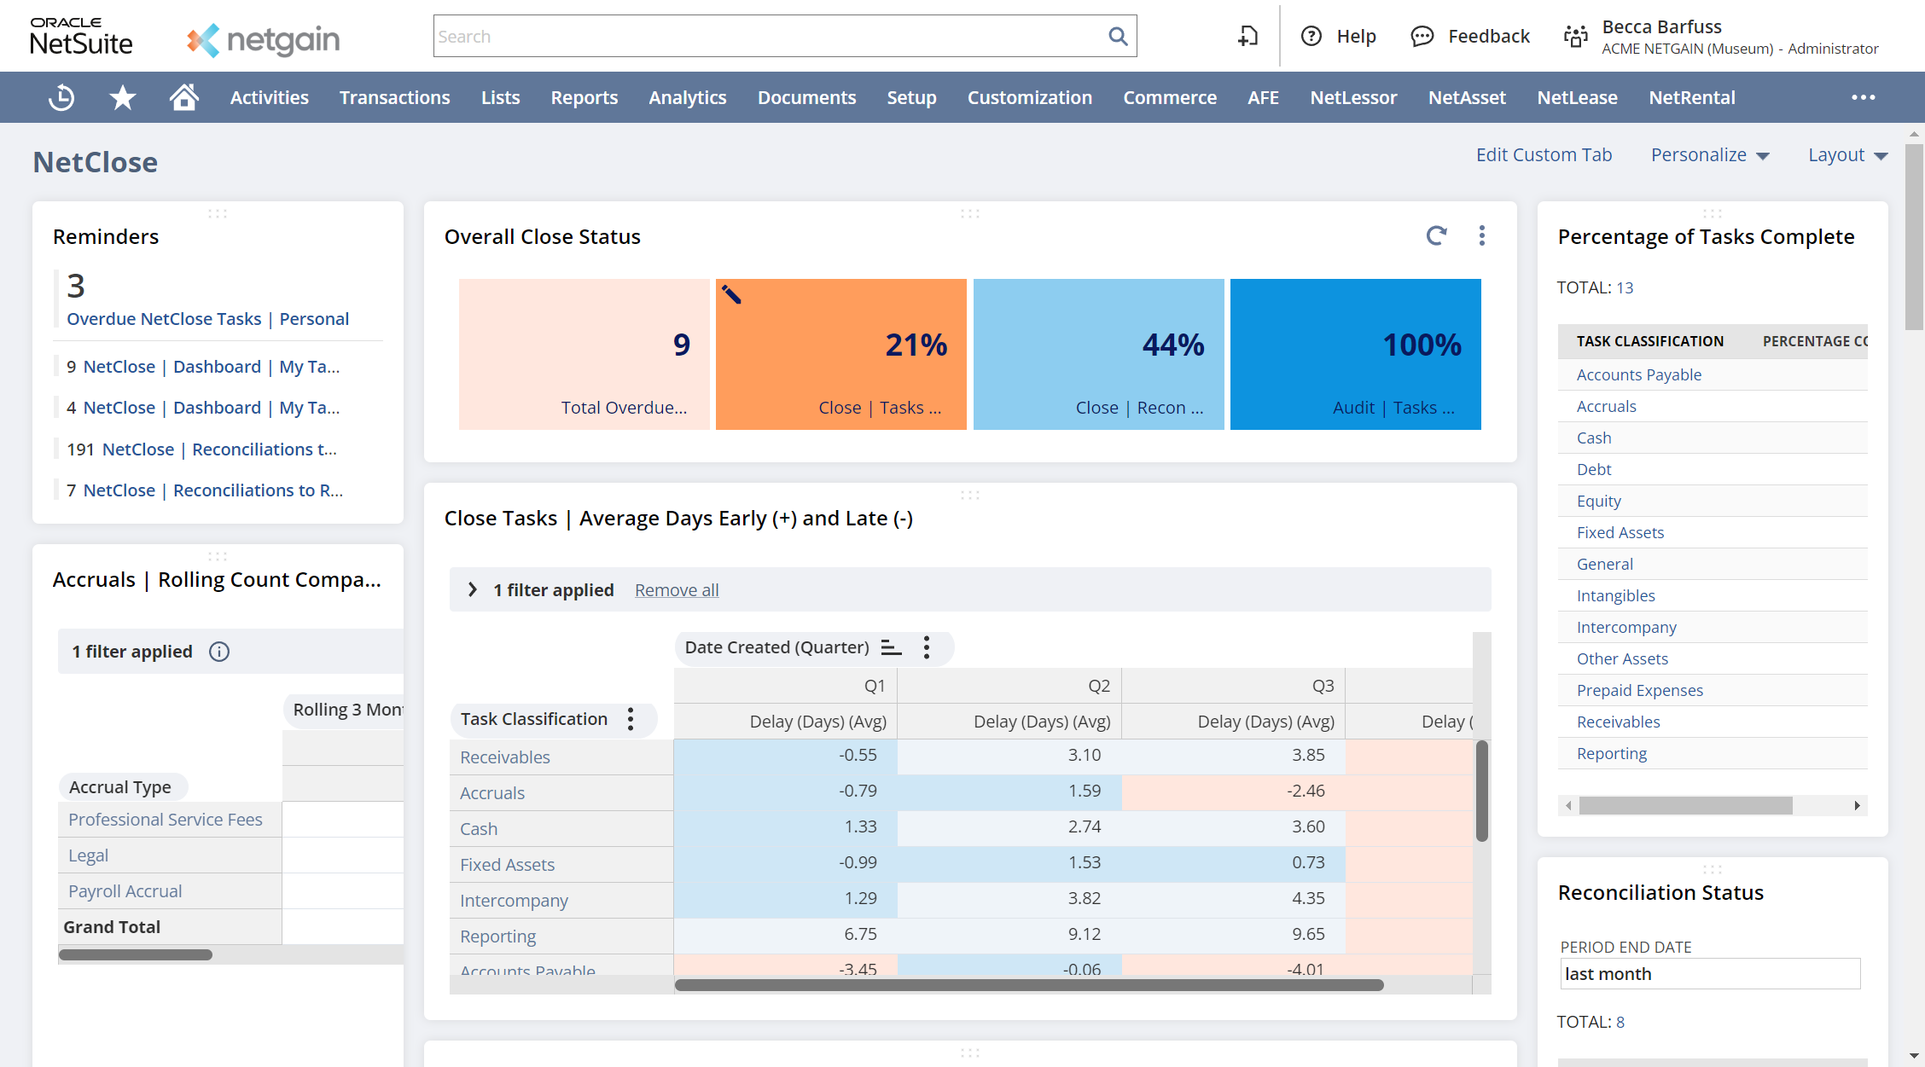The image size is (1925, 1067).
Task: Click the edit pencil on Close Tasks tile
Action: [731, 295]
